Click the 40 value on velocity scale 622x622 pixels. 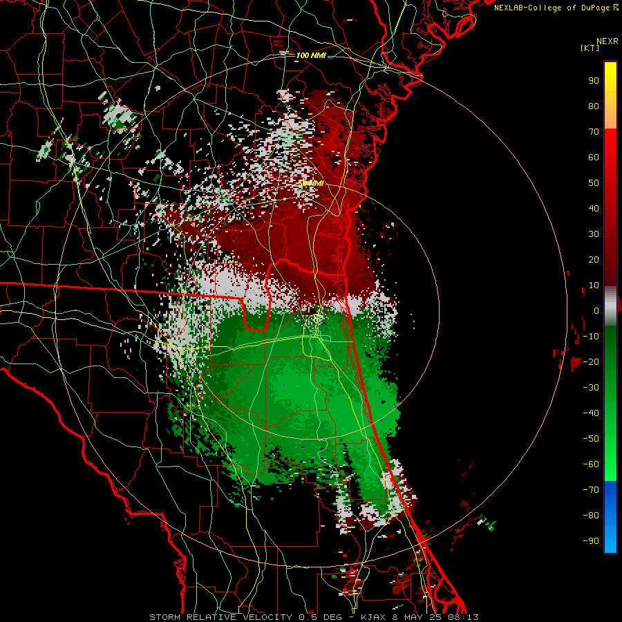click(594, 209)
